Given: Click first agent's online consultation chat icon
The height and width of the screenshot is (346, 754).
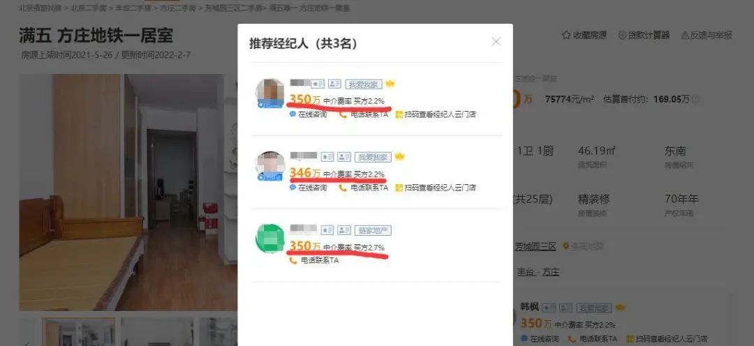Looking at the screenshot, I should pos(293,115).
